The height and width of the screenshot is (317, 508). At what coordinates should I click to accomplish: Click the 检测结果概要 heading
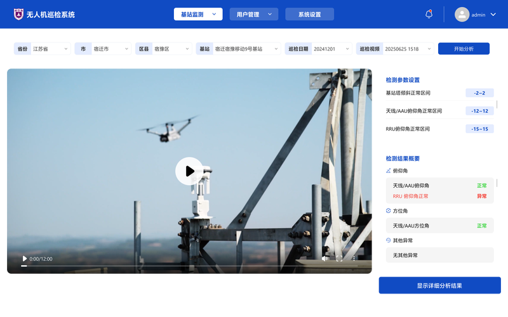(403, 158)
